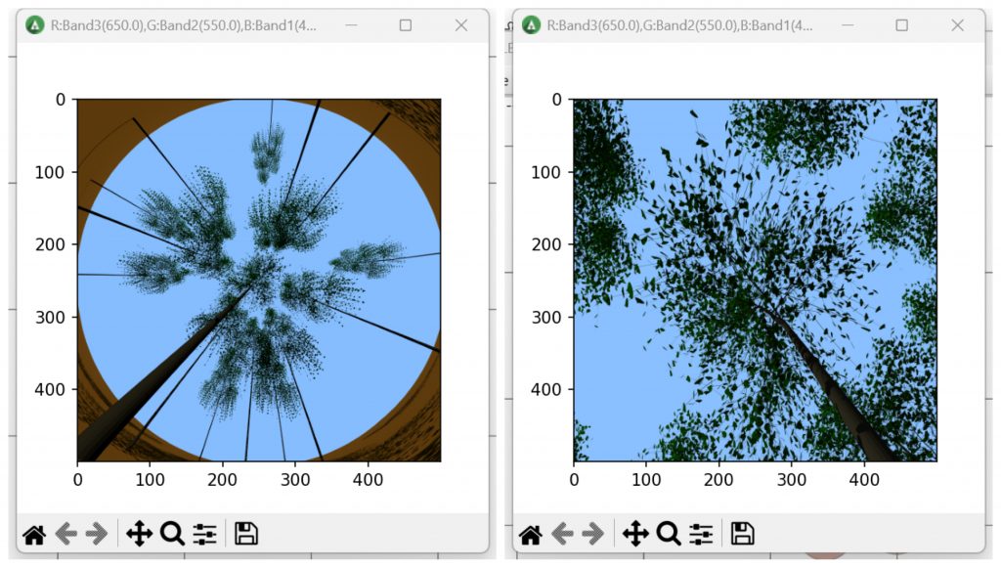
Task: Select the Zoom magnifier tool in right window
Action: 669,534
